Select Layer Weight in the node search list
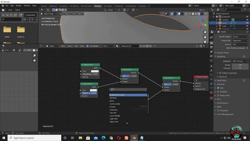The image size is (250, 141). point(128,116)
